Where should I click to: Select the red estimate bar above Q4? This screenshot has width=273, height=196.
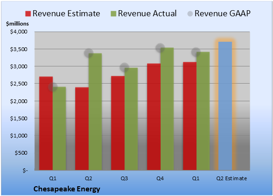154,117
